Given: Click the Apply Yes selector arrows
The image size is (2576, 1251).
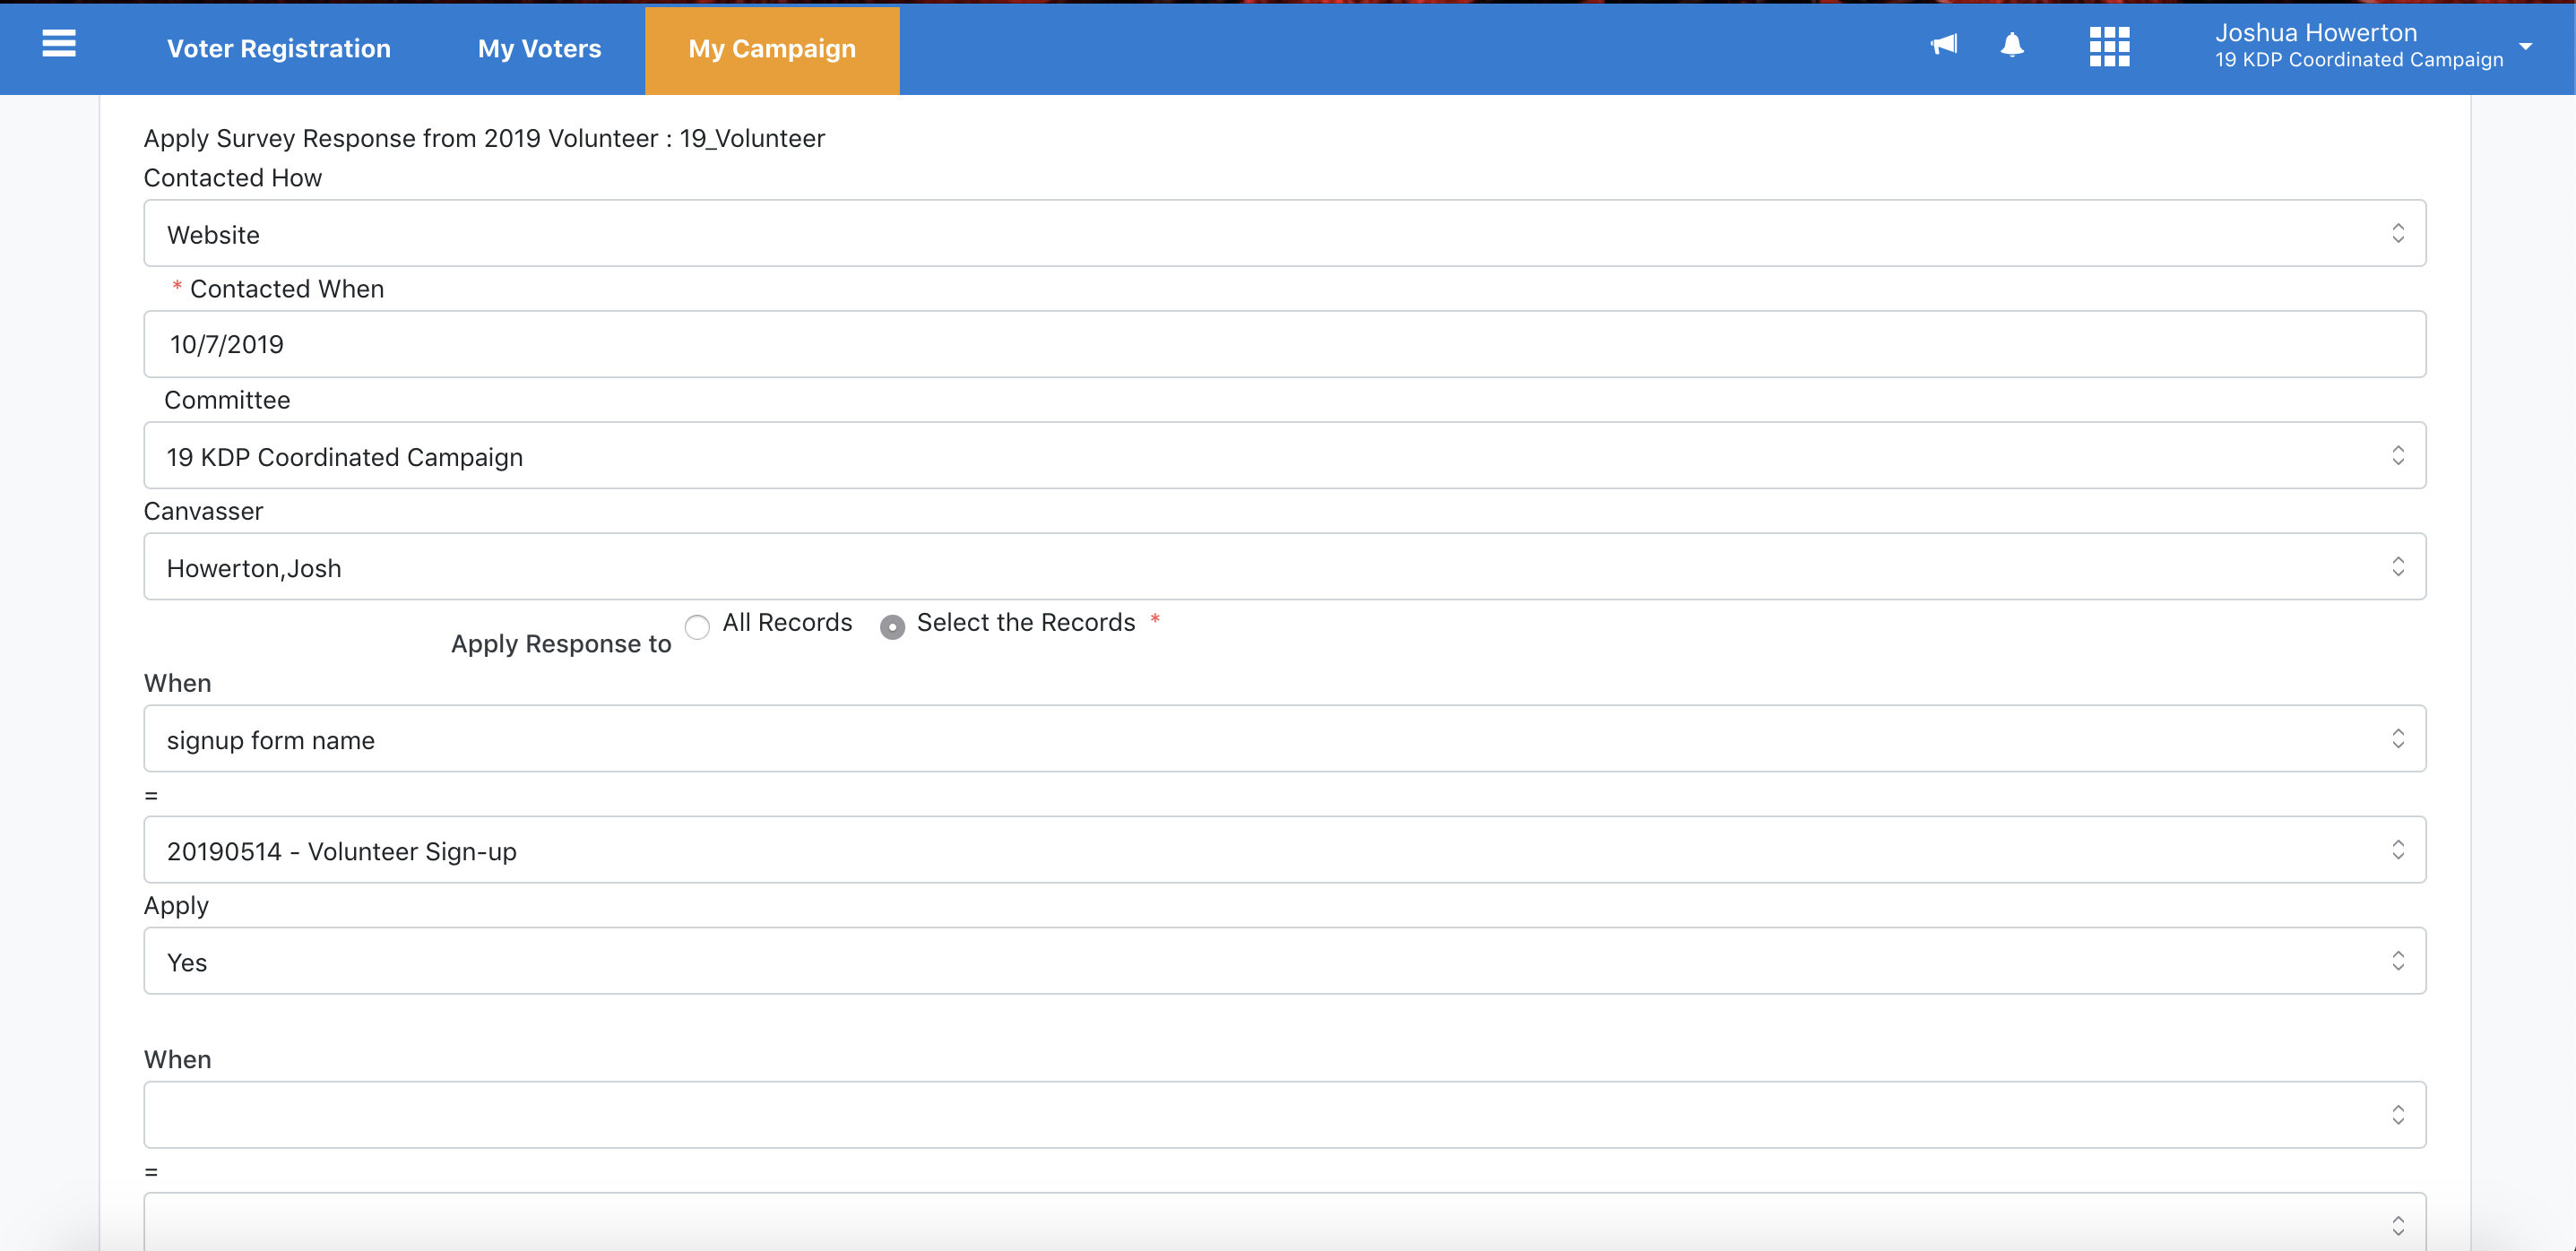Looking at the screenshot, I should 2397,961.
